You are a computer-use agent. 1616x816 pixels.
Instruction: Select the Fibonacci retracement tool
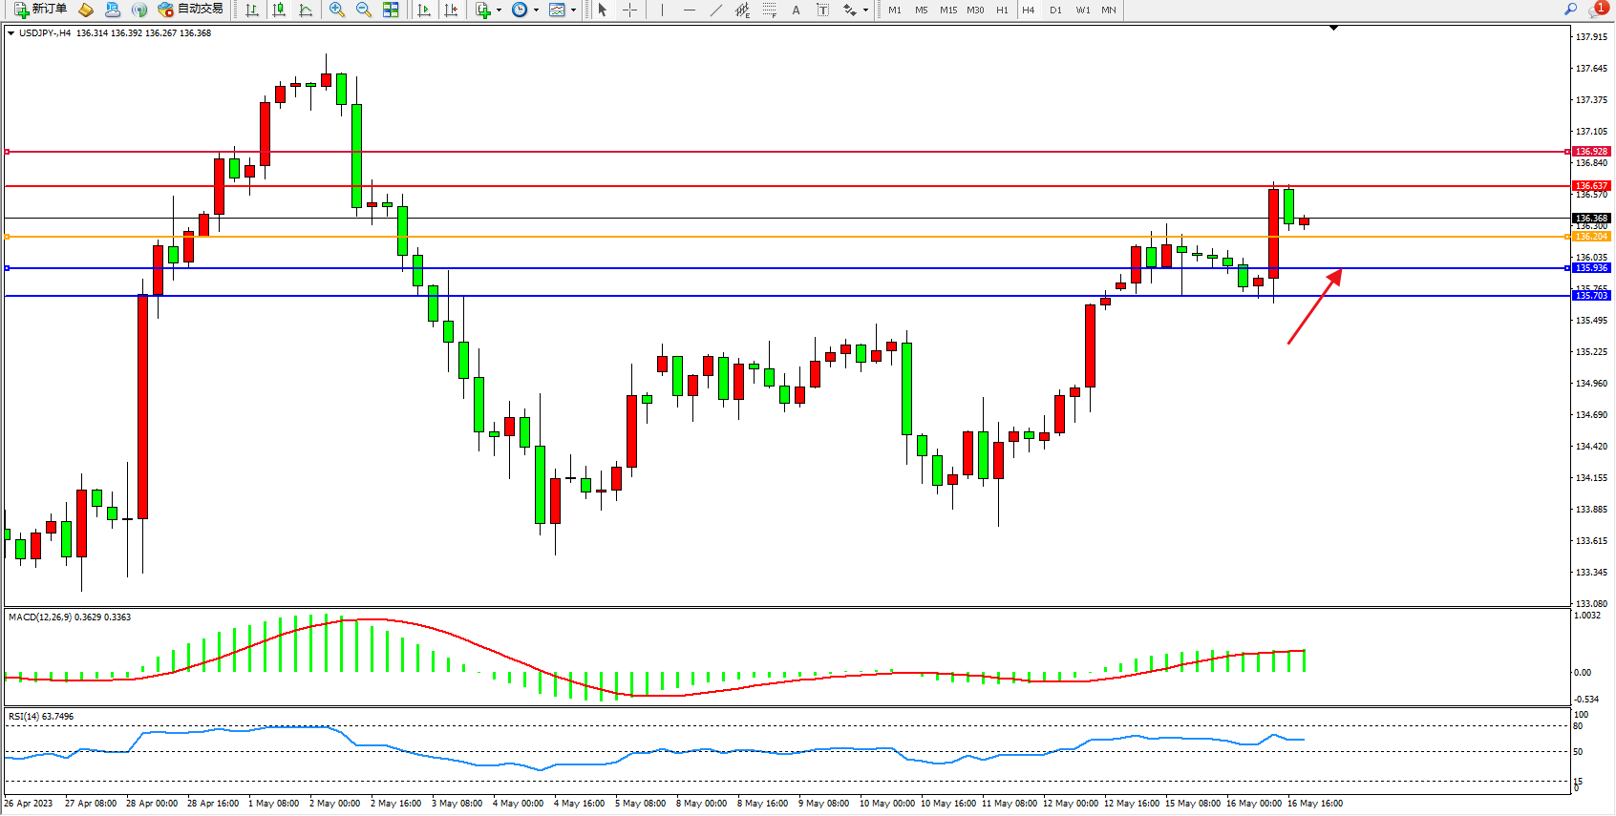(x=769, y=10)
